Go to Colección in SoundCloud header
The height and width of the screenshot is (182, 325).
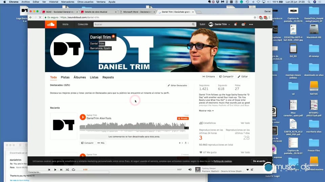tap(83, 24)
